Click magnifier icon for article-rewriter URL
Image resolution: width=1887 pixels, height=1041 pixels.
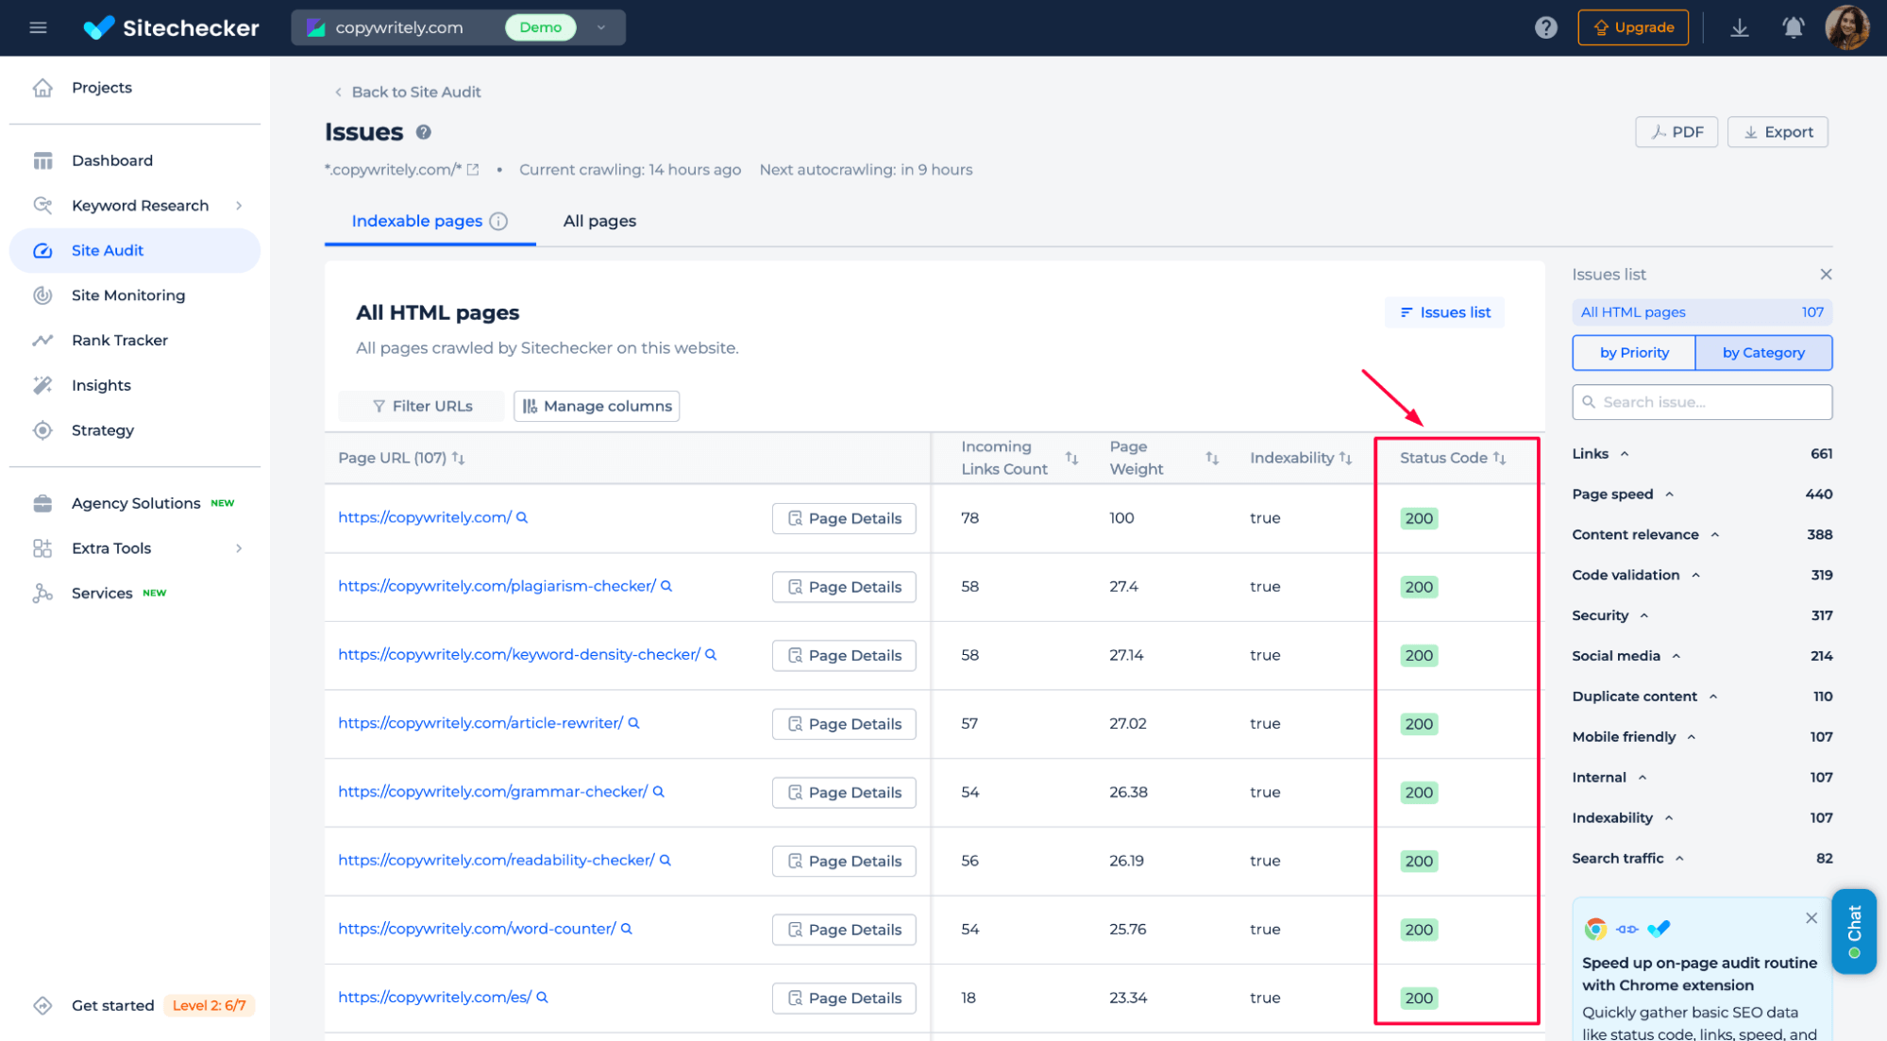[634, 723]
